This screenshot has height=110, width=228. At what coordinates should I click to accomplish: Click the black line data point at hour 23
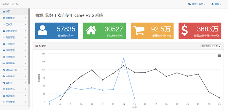pos(219,98)
